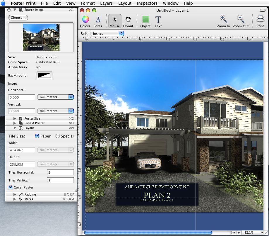Open the Inspectors menu
This screenshot has height=236, width=269.
[147, 3]
